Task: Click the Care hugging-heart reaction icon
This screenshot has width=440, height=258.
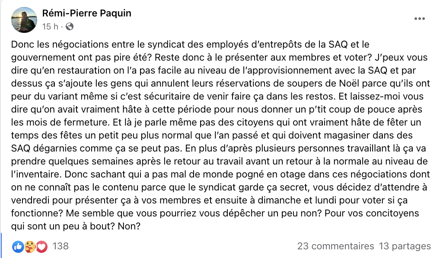Action: point(30,247)
